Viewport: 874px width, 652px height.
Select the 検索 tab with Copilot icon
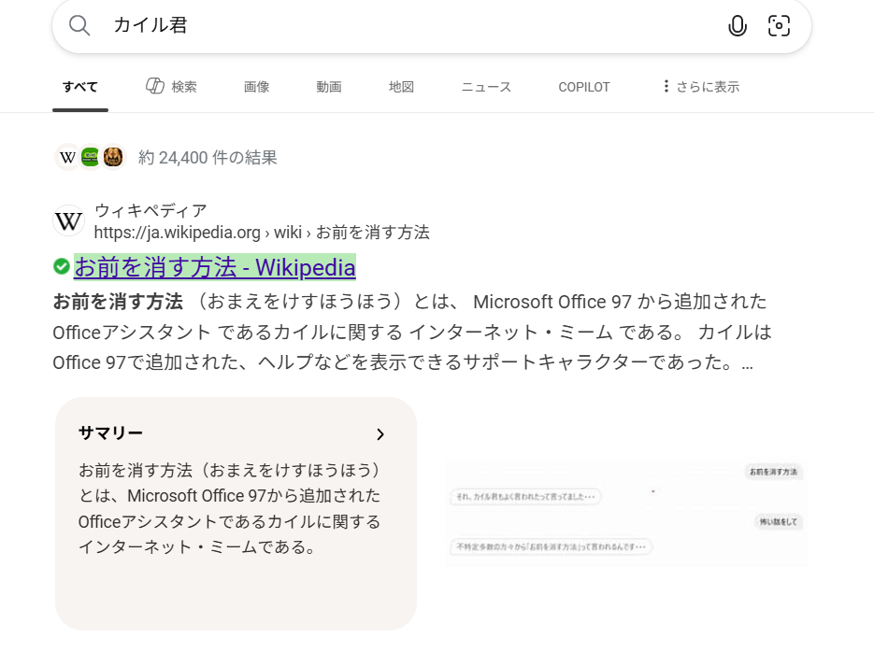(x=172, y=87)
